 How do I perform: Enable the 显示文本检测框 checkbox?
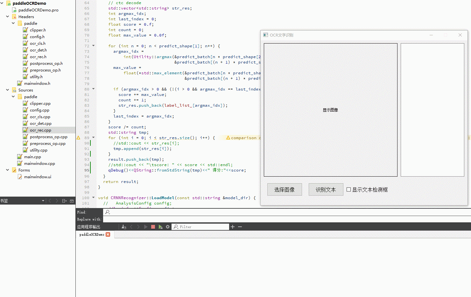pyautogui.click(x=349, y=189)
